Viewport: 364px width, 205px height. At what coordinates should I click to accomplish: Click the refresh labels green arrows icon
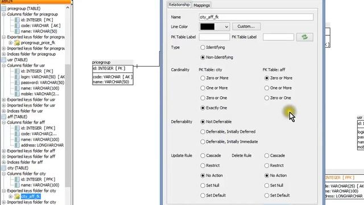click(x=305, y=37)
